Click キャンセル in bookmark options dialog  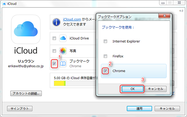pyautogui.click(x=156, y=89)
